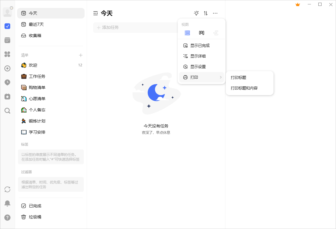Open the 学习安排 list
The height and width of the screenshot is (229, 336).
coord(51,132)
